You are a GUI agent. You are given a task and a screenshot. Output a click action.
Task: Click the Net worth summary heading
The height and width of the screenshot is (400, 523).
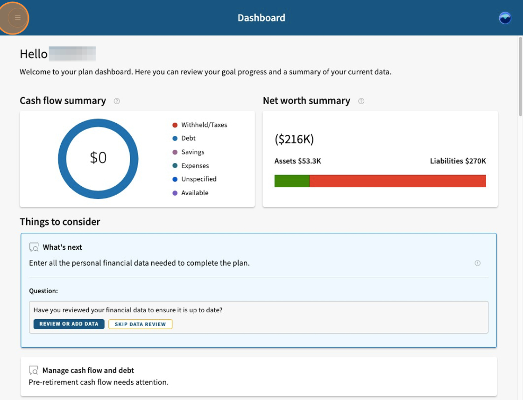pos(306,101)
